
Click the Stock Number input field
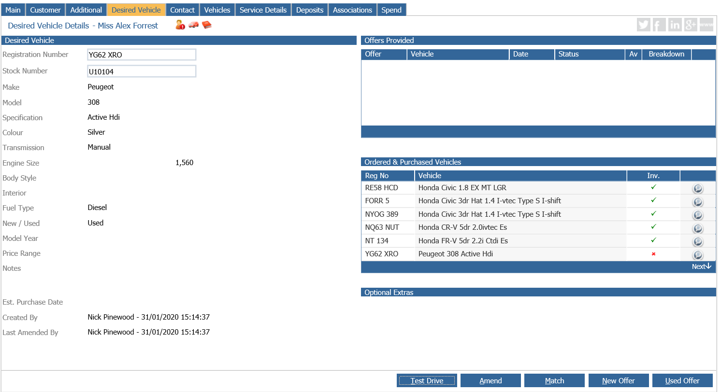(141, 71)
